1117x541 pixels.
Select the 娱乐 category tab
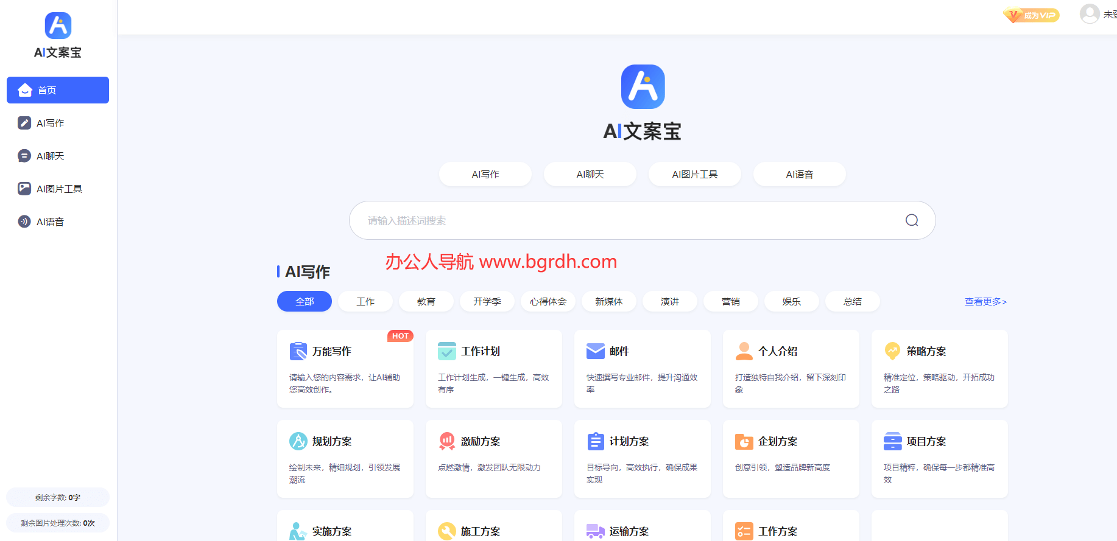tap(792, 301)
